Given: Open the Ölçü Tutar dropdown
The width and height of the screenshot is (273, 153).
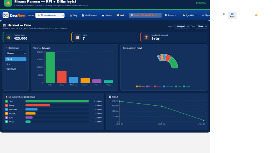Looking at the screenshot, I should click(x=202, y=26).
